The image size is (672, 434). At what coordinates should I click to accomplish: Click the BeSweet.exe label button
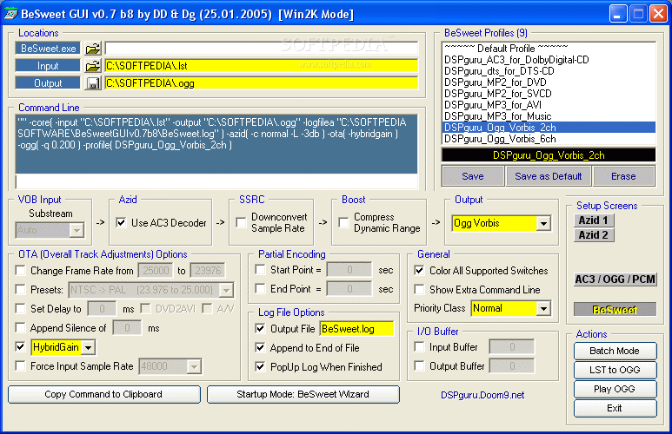point(48,49)
